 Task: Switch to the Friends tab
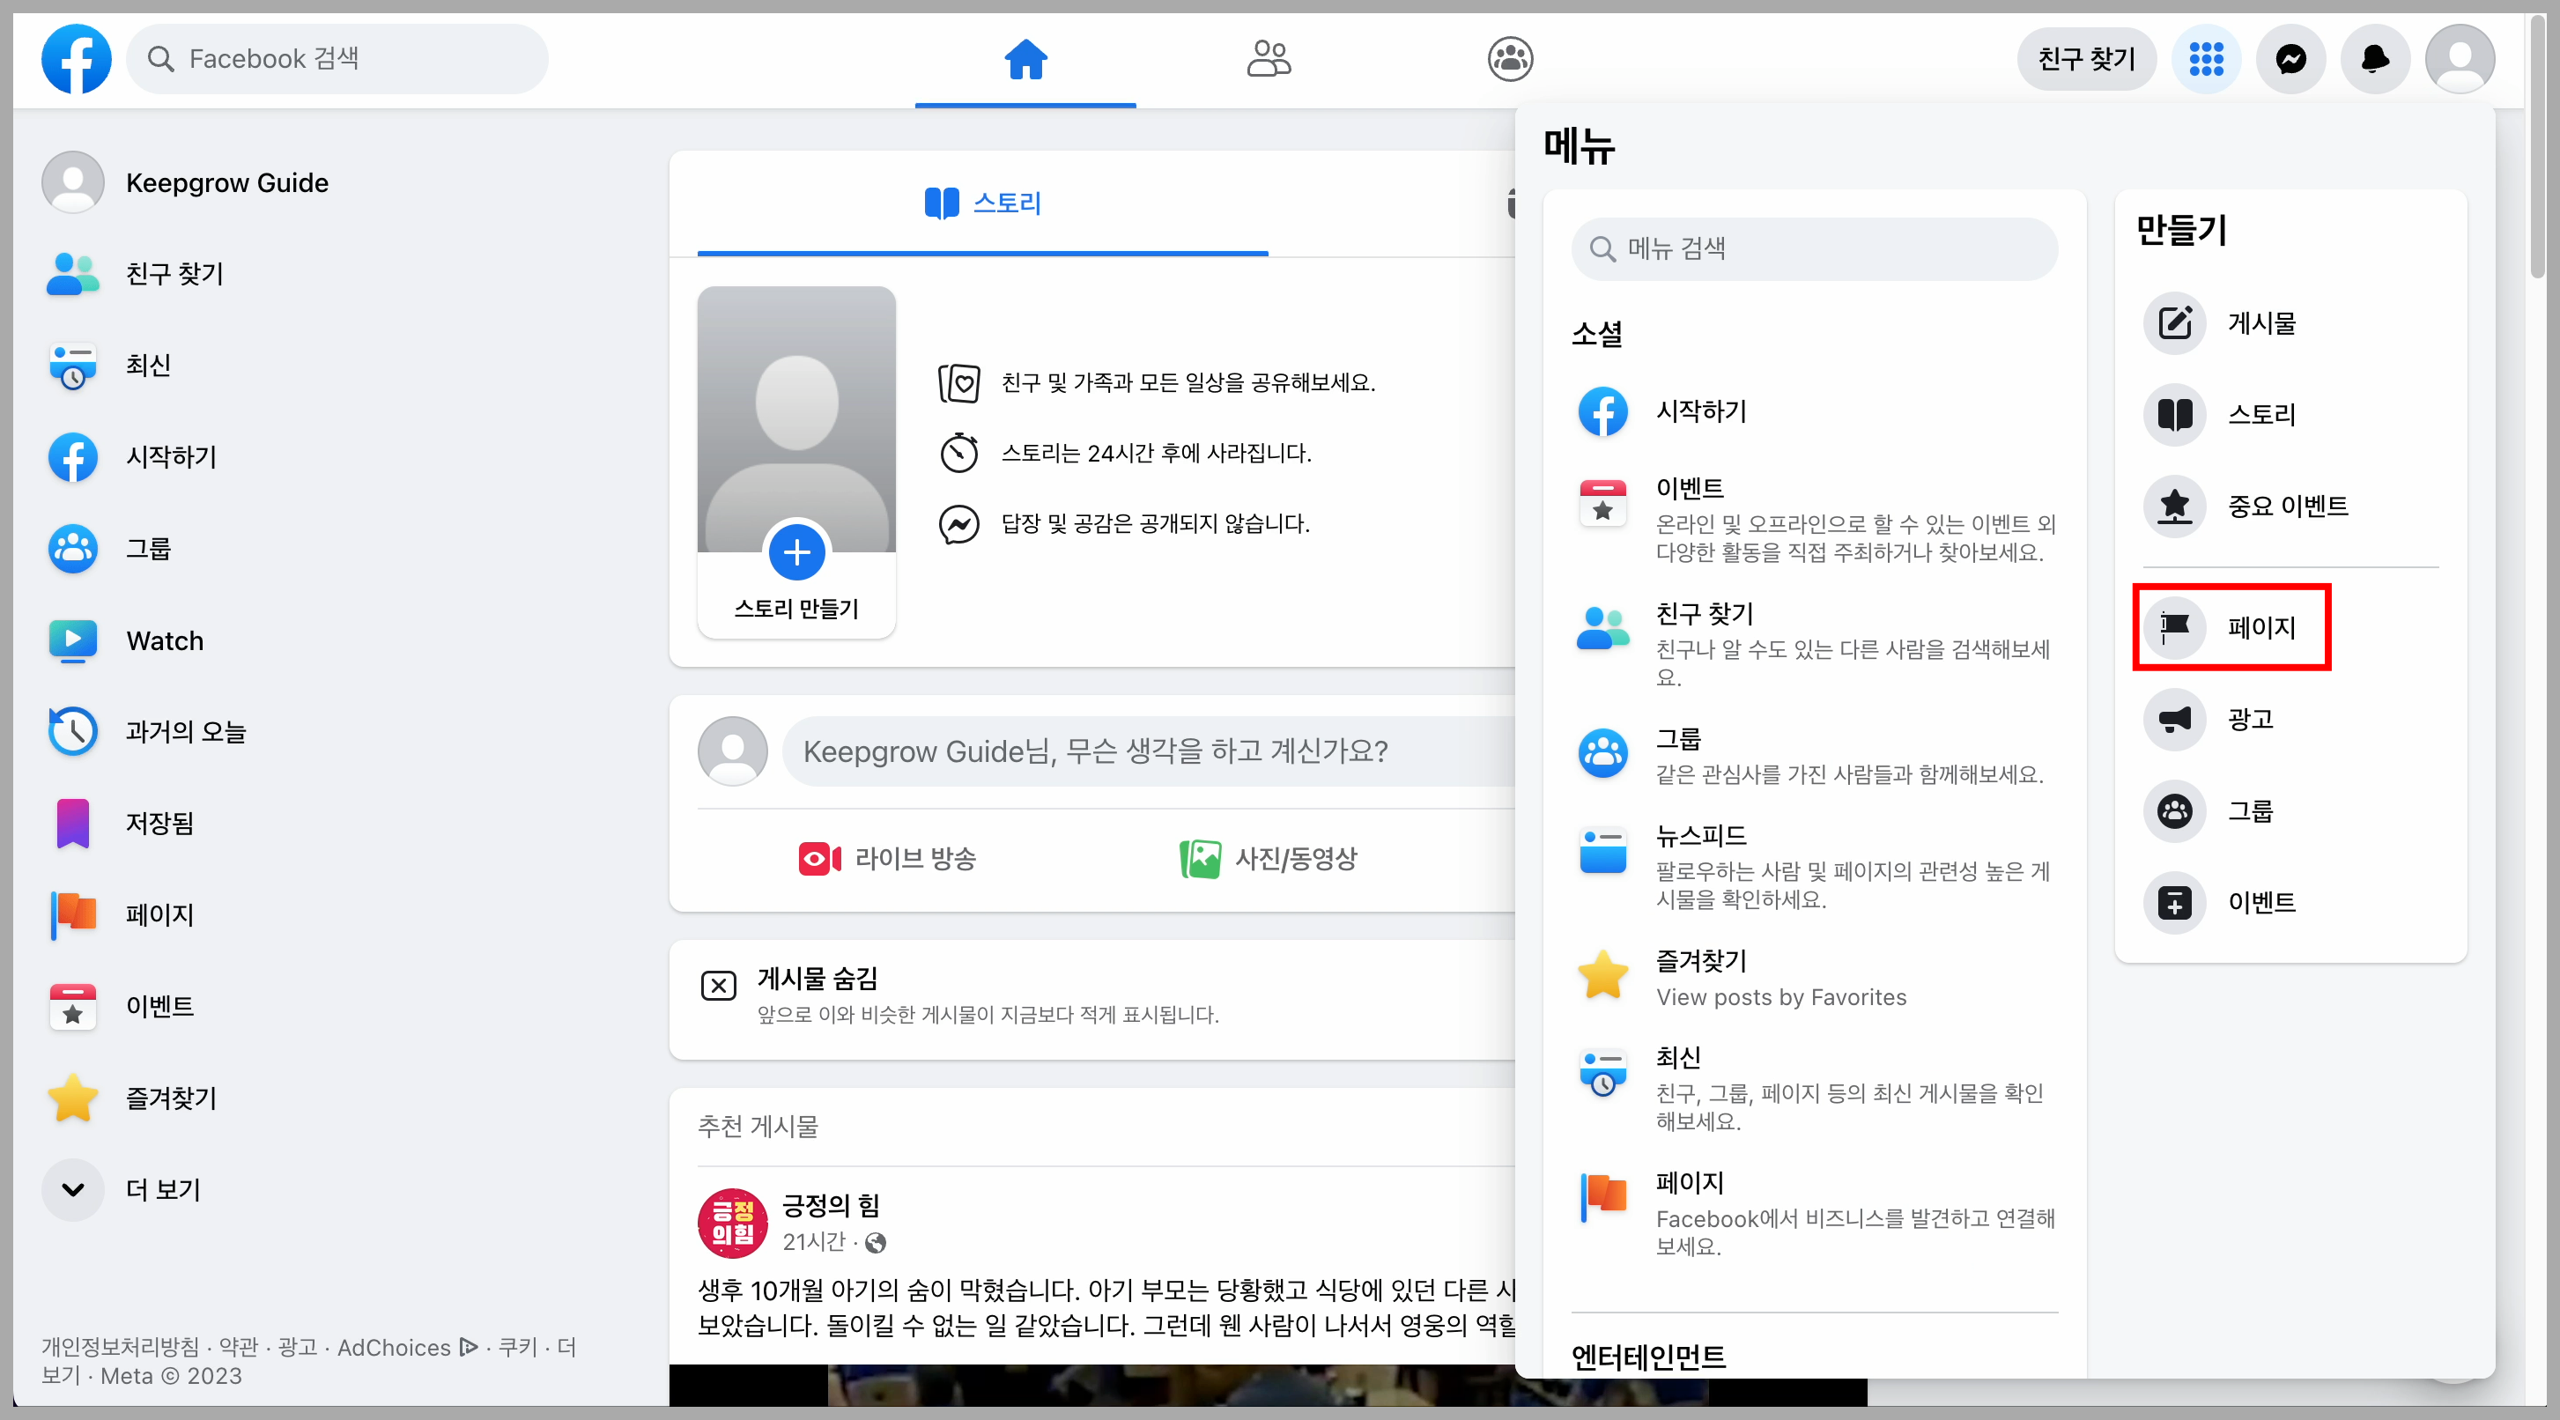(1268, 59)
